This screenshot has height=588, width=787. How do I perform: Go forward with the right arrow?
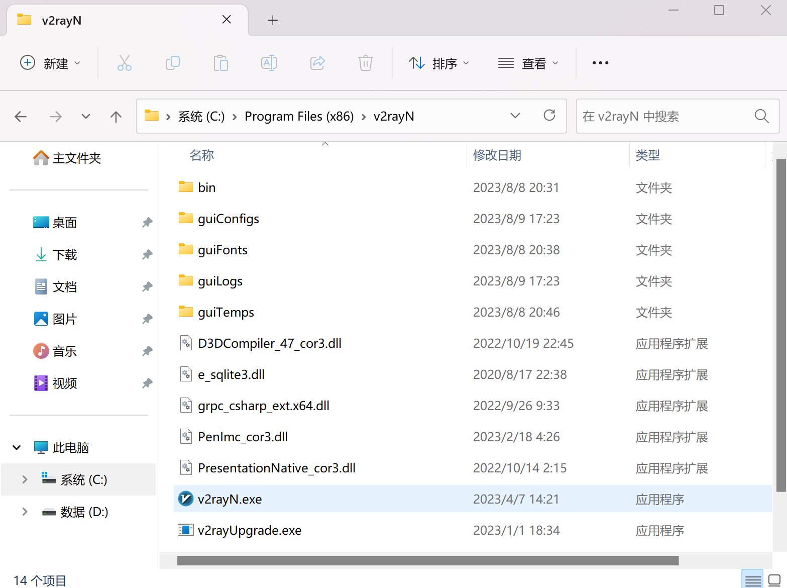click(56, 117)
